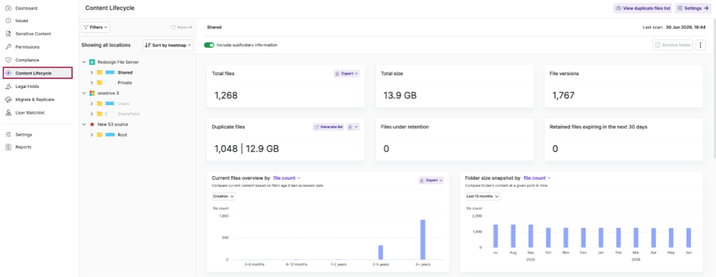
Task: Click the 5+ years bar in chart
Action: (423, 240)
